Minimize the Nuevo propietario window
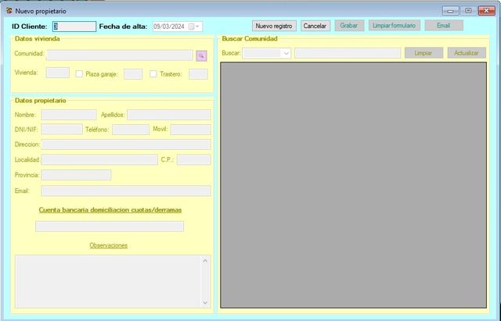Image resolution: width=501 pixels, height=321 pixels. pos(451,11)
